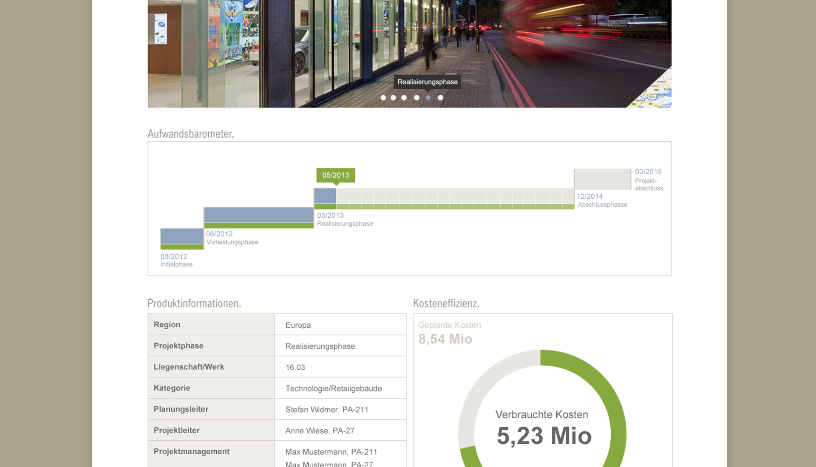
Task: Click the Abschlussphasse label
Action: (602, 205)
